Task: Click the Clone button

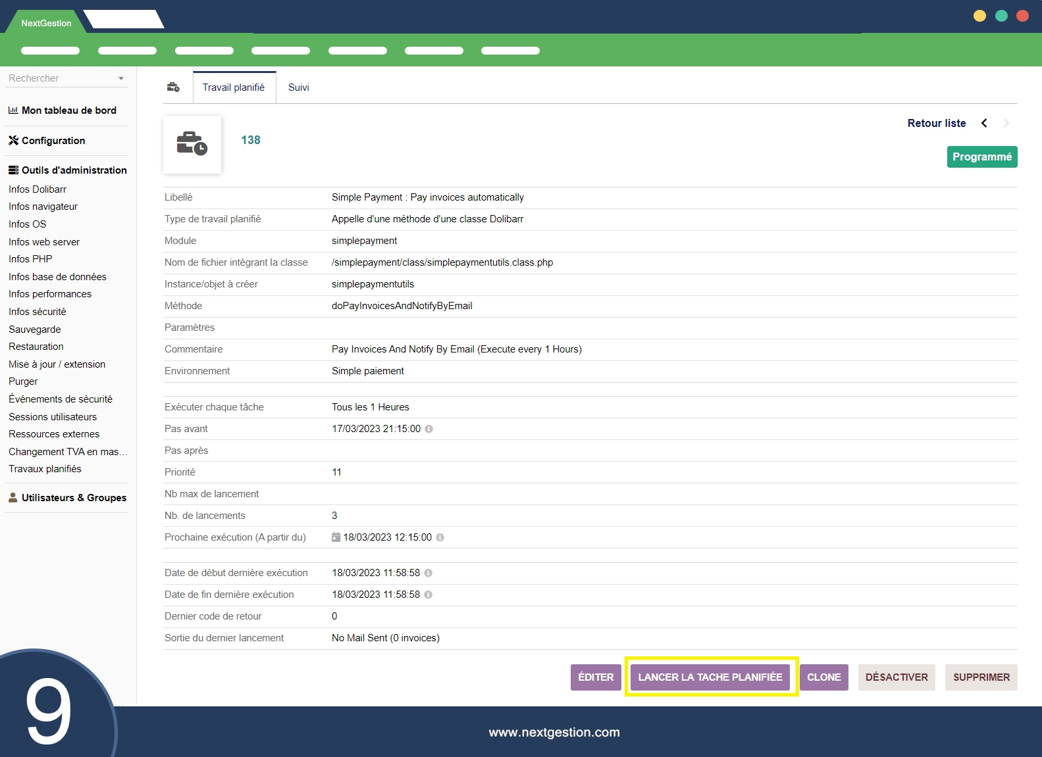Action: pyautogui.click(x=823, y=677)
